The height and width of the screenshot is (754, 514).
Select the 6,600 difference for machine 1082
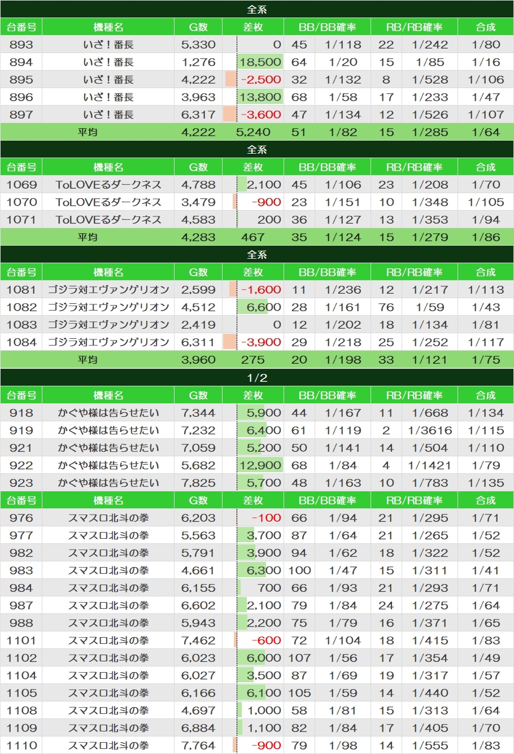[264, 307]
